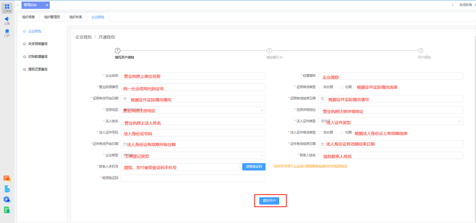Open the green document sidebar icon

coord(7,210)
